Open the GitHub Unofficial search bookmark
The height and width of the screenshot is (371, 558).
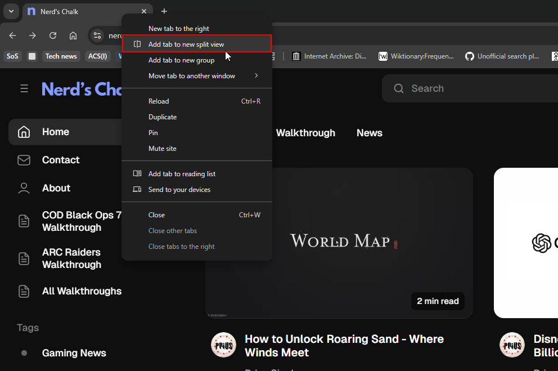[502, 56]
